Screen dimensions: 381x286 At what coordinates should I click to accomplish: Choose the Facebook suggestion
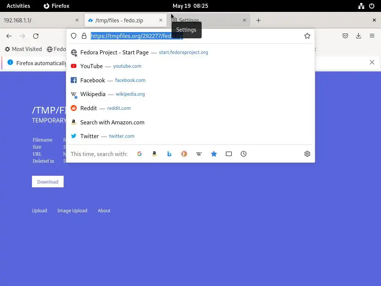click(190, 80)
